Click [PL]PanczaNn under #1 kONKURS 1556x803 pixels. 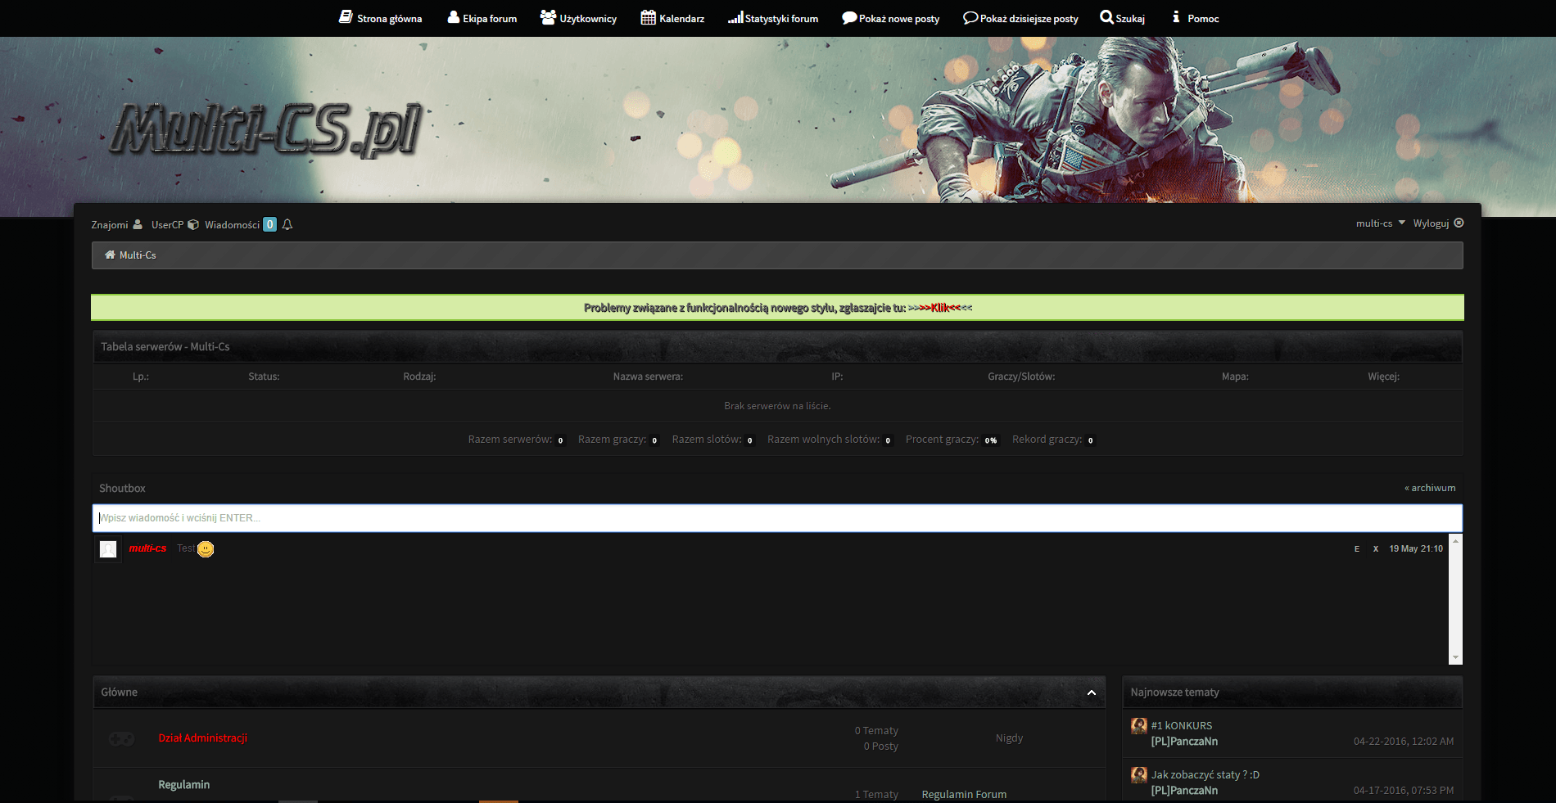point(1184,742)
